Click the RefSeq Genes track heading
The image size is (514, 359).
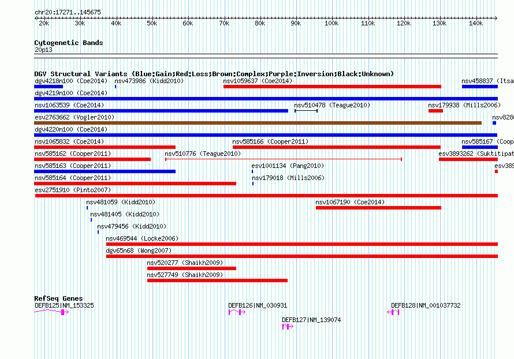[59, 298]
